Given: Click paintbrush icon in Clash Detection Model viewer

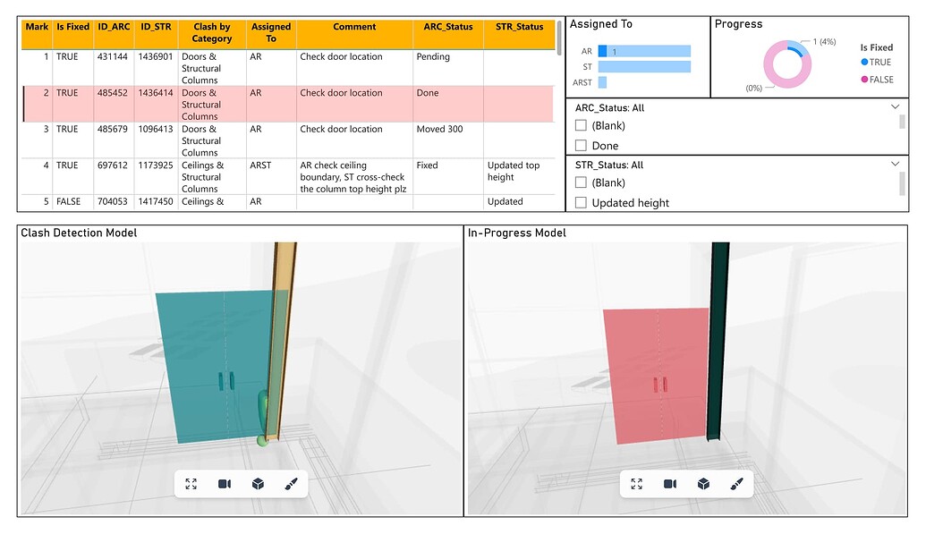Looking at the screenshot, I should click(x=291, y=484).
